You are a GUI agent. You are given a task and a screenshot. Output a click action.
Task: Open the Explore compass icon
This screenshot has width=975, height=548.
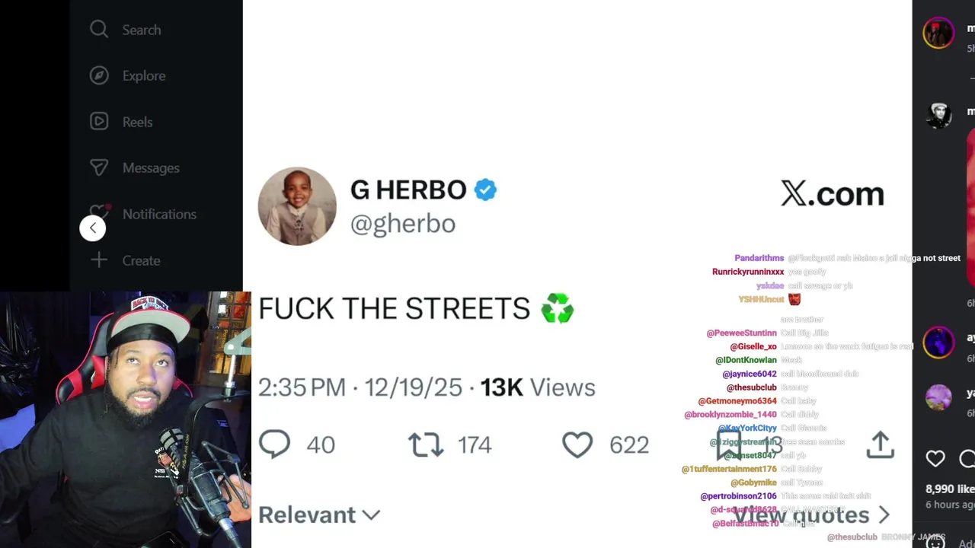coord(99,75)
